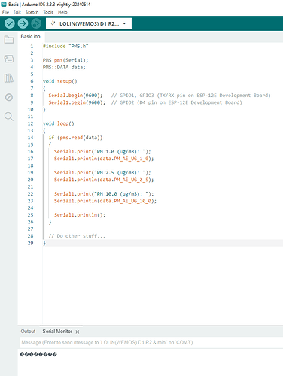The height and width of the screenshot is (376, 283).
Task: Open the Debug sidebar icon
Action: [x=9, y=97]
